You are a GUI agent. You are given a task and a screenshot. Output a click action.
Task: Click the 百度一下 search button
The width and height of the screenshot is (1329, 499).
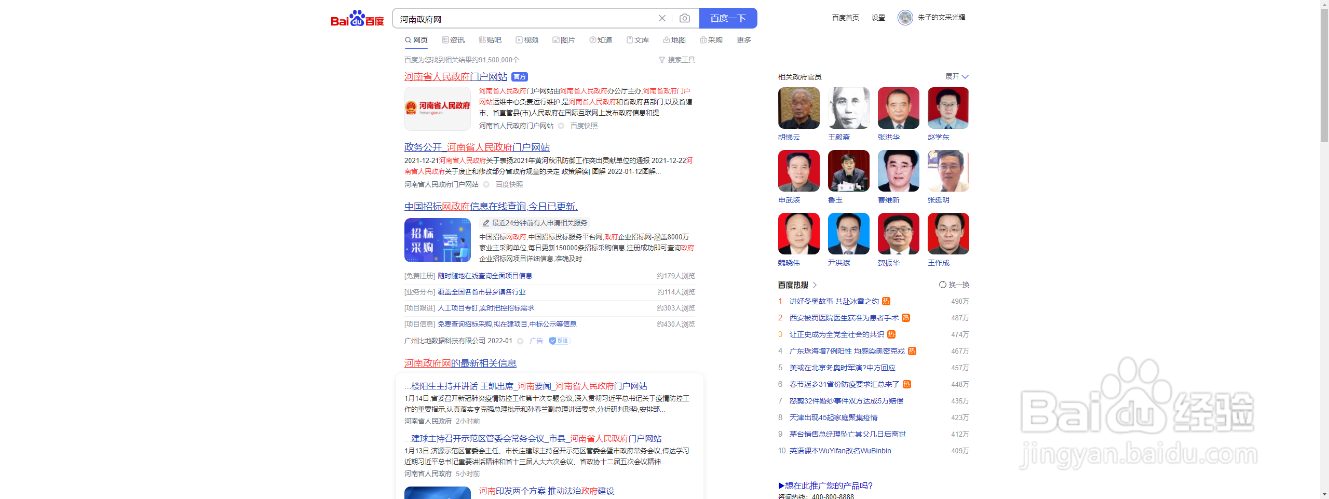728,18
